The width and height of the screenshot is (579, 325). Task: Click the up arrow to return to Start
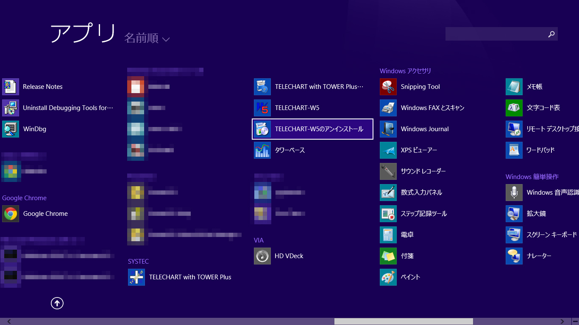(x=57, y=303)
